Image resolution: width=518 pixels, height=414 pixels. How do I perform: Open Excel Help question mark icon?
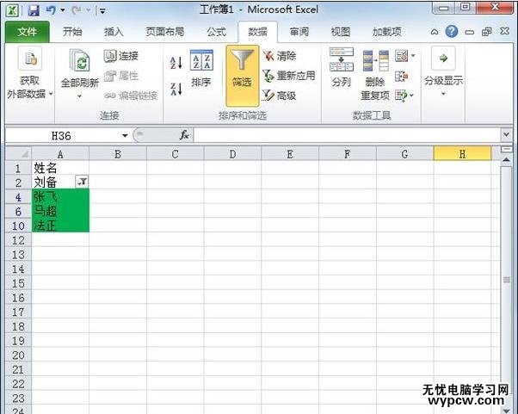[451, 32]
